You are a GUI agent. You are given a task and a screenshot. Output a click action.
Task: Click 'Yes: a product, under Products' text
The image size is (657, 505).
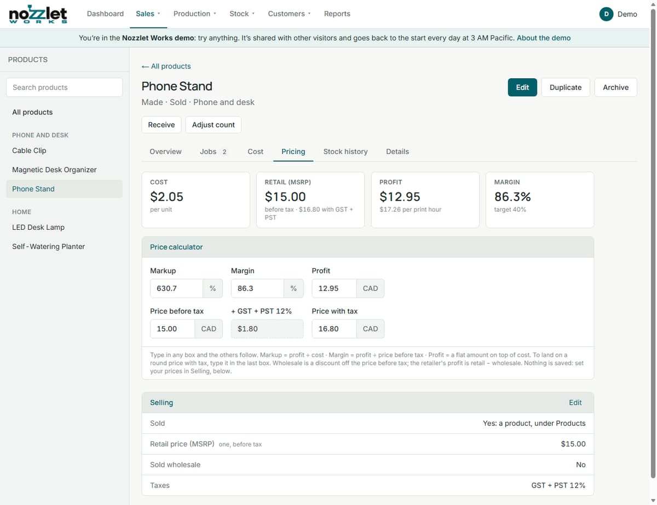point(534,423)
